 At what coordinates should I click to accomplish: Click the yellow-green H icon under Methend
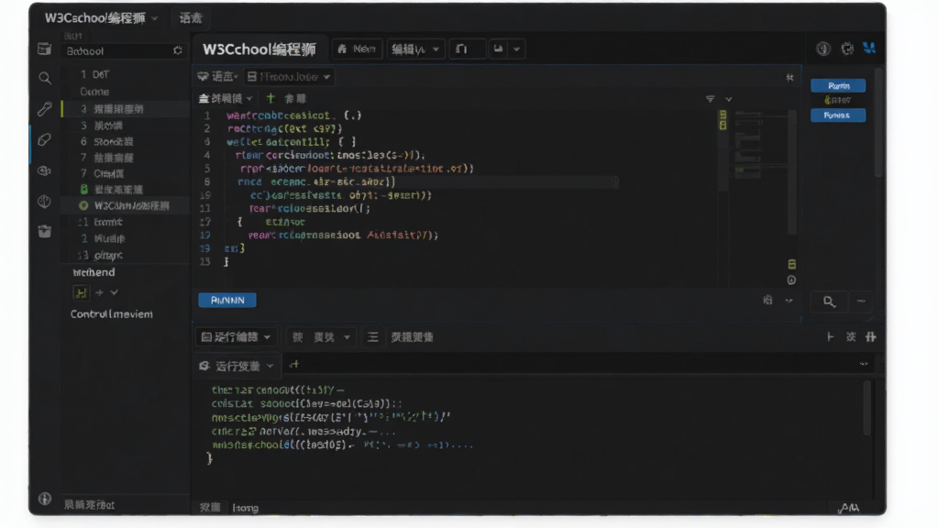(x=81, y=292)
